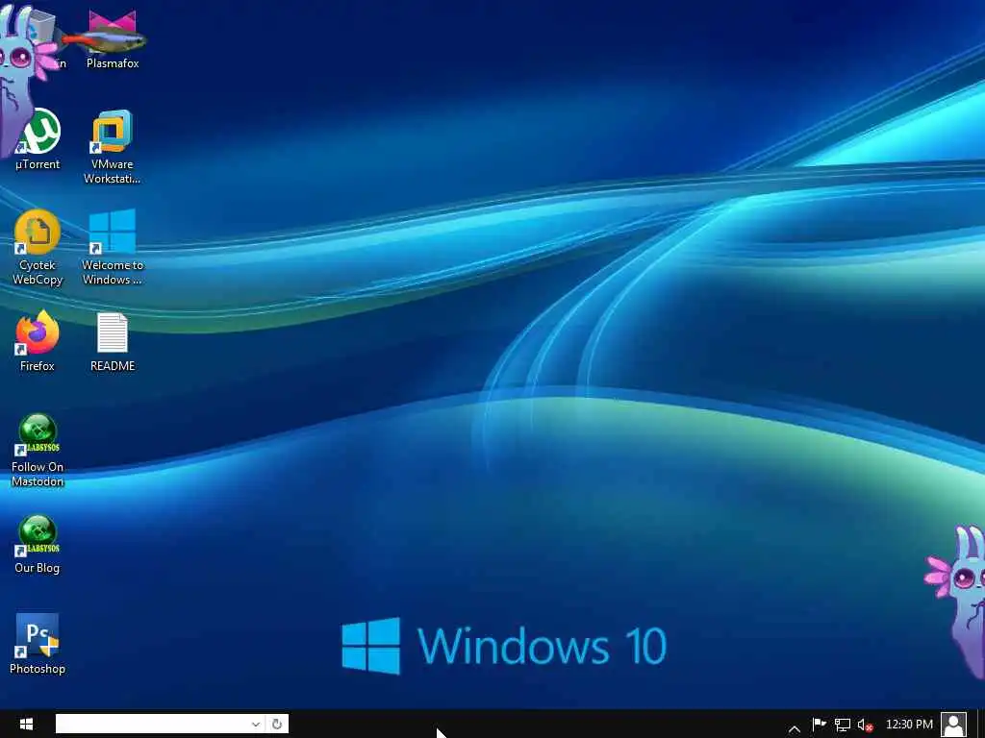
Task: Select the Our Blog shortcut
Action: [x=38, y=545]
